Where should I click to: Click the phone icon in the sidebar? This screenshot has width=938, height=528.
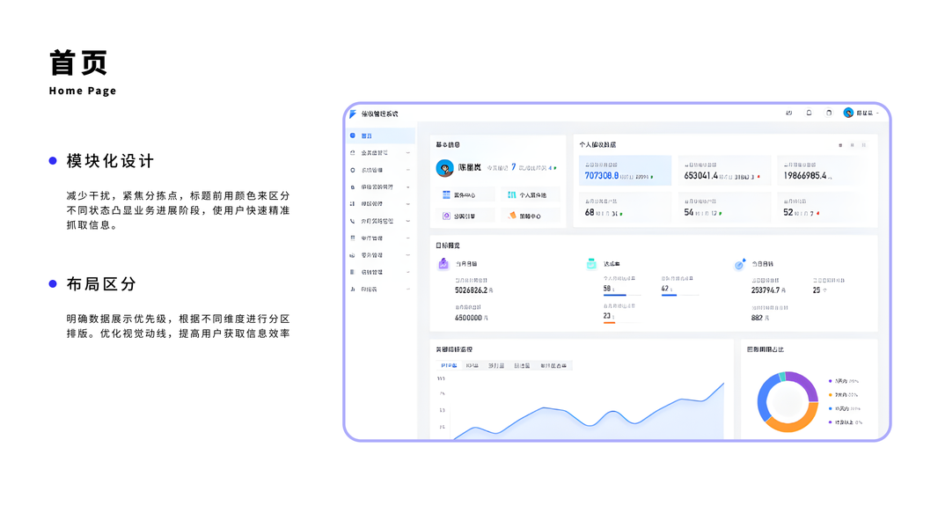point(352,221)
